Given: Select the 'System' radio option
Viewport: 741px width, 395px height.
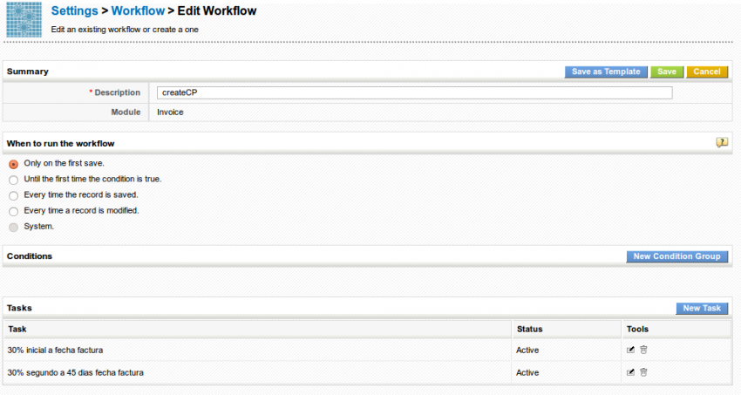Looking at the screenshot, I should (13, 227).
